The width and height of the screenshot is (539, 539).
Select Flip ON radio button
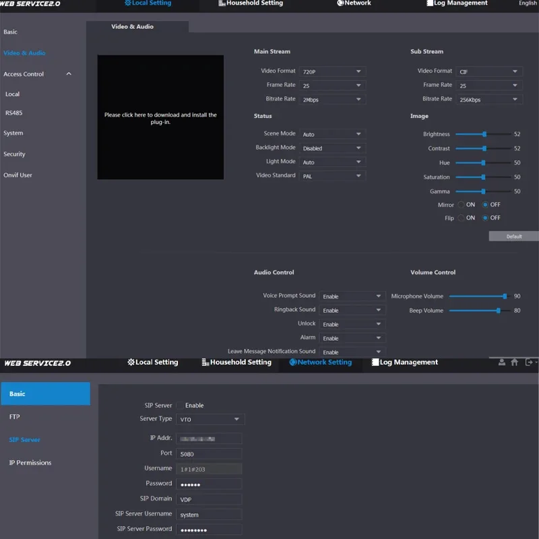coord(462,218)
